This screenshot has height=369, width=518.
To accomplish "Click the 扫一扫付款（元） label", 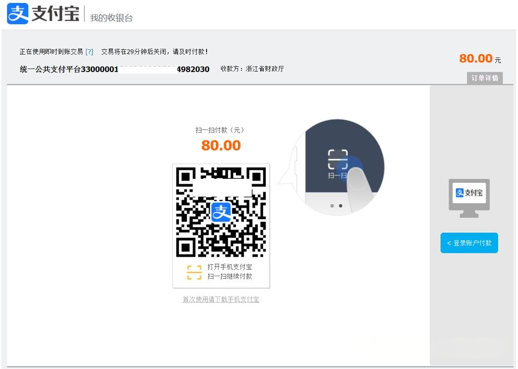I will pos(220,130).
